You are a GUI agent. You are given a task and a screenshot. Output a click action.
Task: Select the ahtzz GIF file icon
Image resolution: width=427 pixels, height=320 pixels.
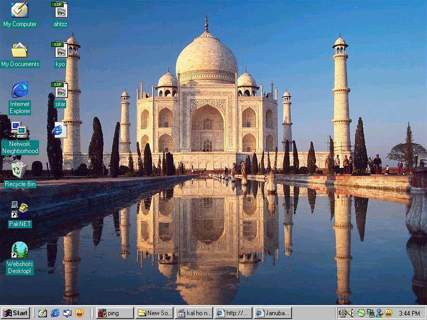click(60, 14)
